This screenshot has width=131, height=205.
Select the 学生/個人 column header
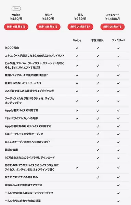[97, 40]
